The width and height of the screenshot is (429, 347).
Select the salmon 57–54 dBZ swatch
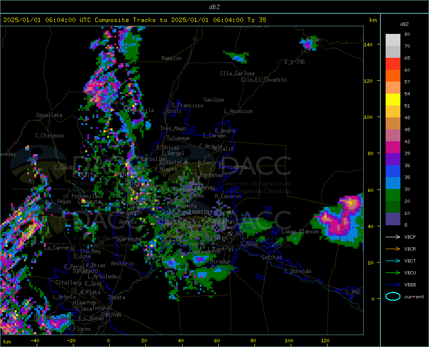tap(393, 88)
